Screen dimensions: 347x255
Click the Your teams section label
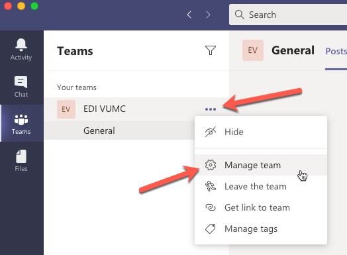77,87
